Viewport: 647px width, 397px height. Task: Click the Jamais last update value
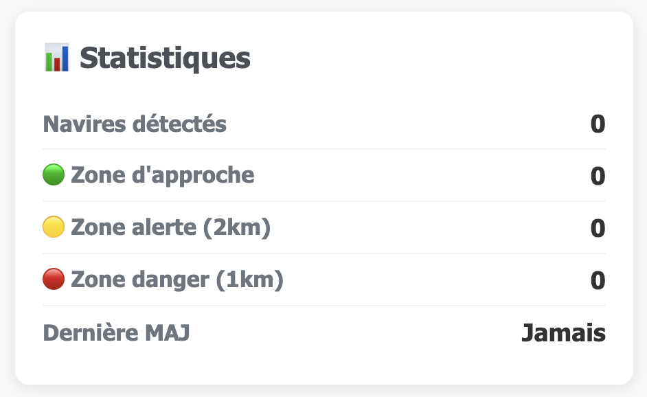pos(563,333)
